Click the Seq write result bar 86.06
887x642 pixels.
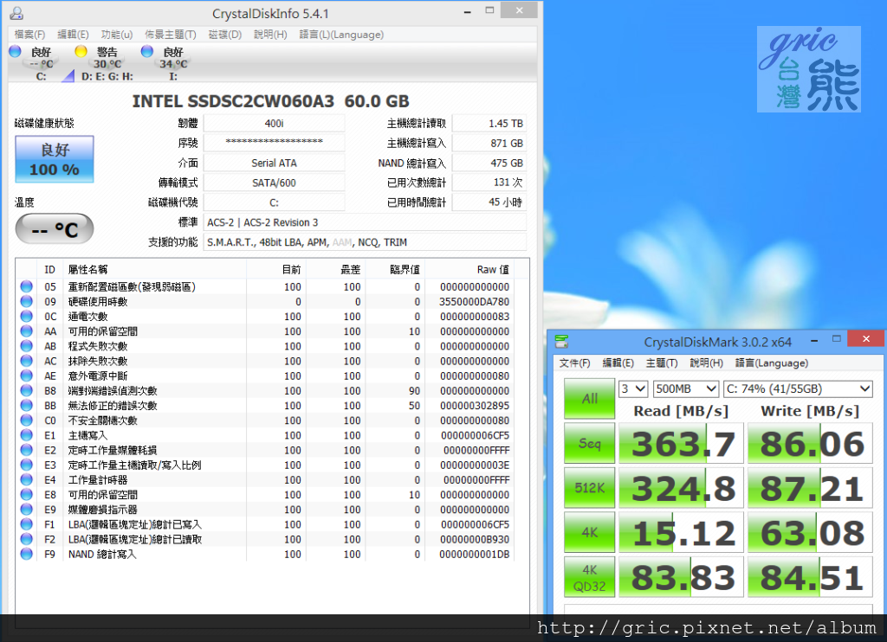pos(810,444)
